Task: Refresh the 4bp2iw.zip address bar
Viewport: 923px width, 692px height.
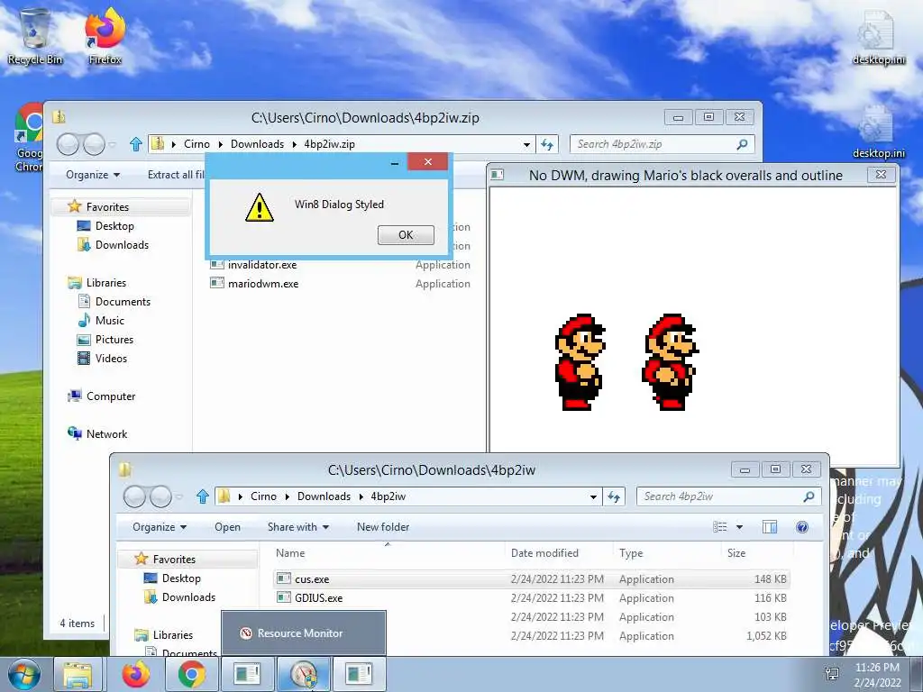Action: (x=547, y=144)
